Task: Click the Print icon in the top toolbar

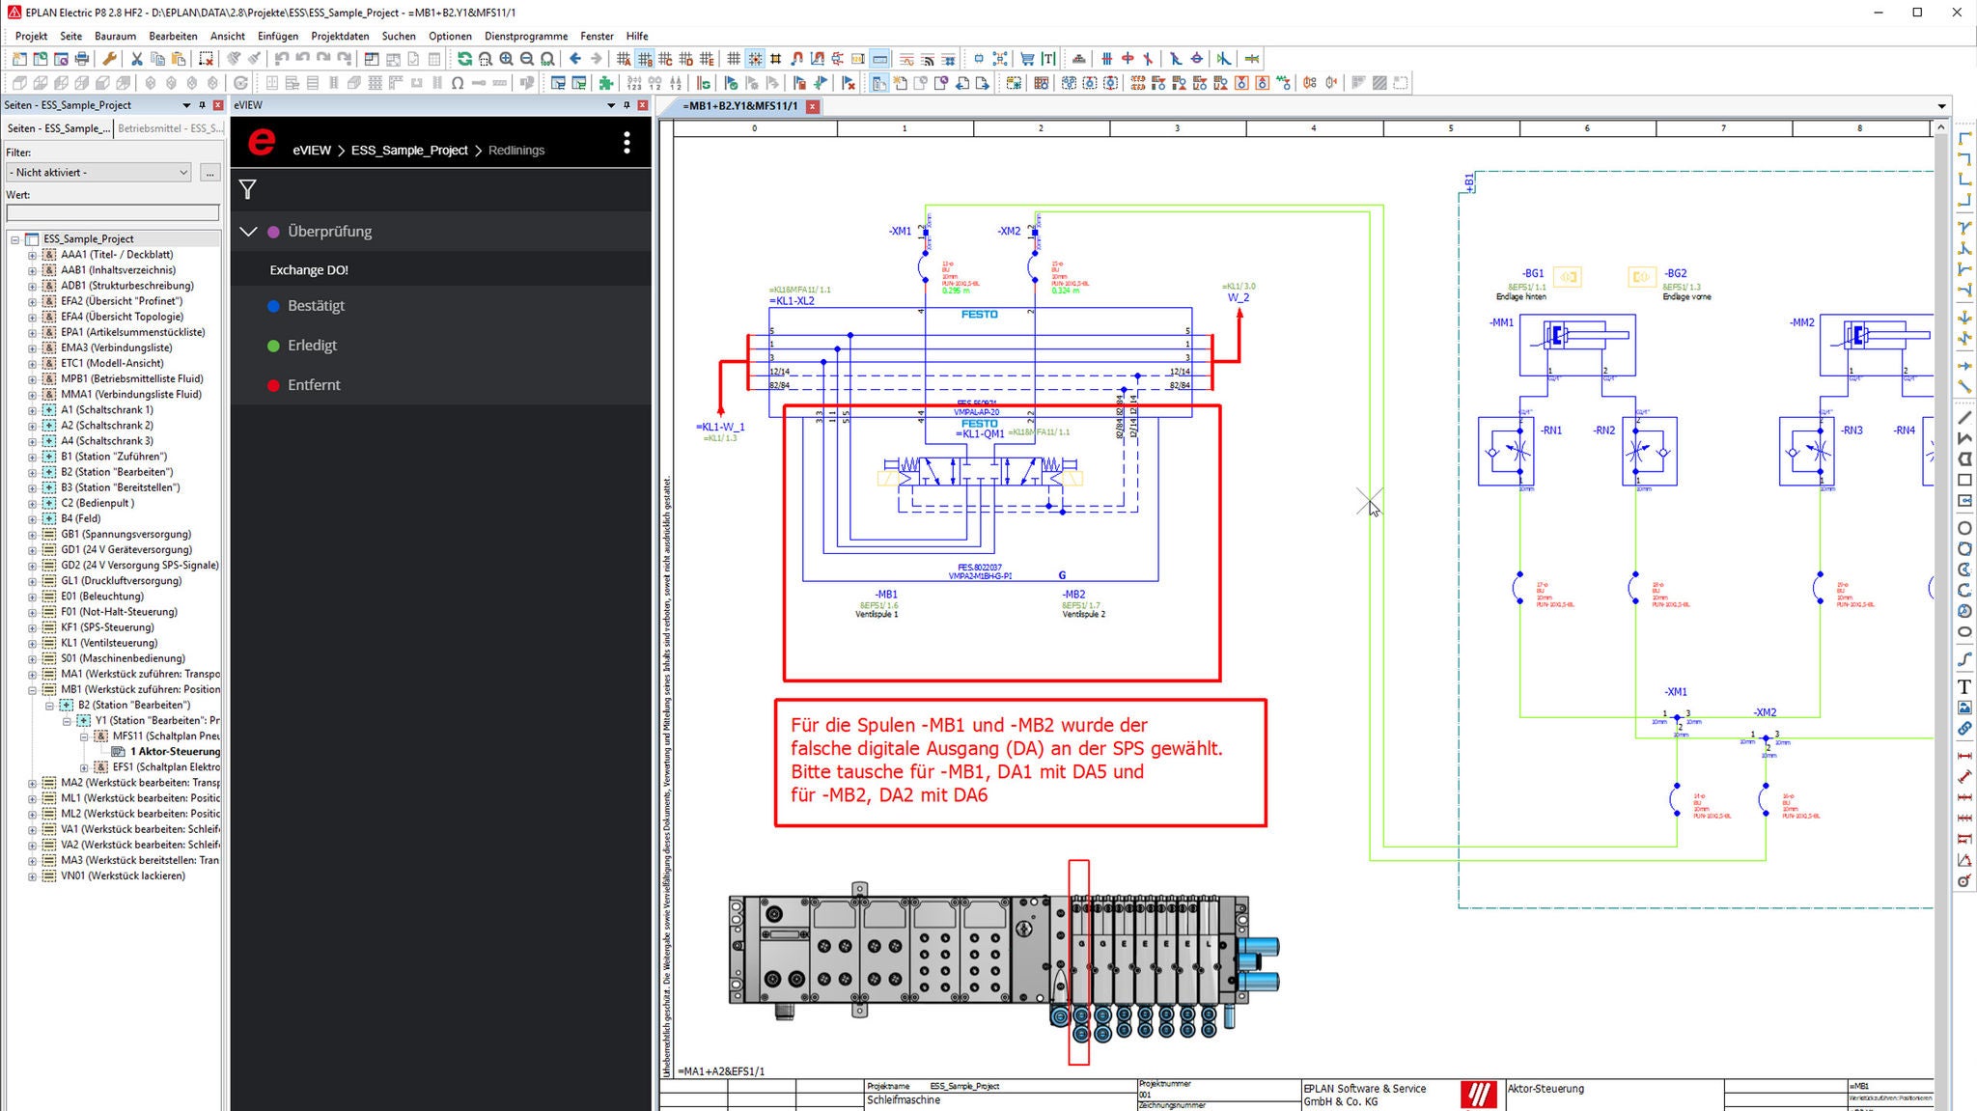Action: (x=81, y=59)
